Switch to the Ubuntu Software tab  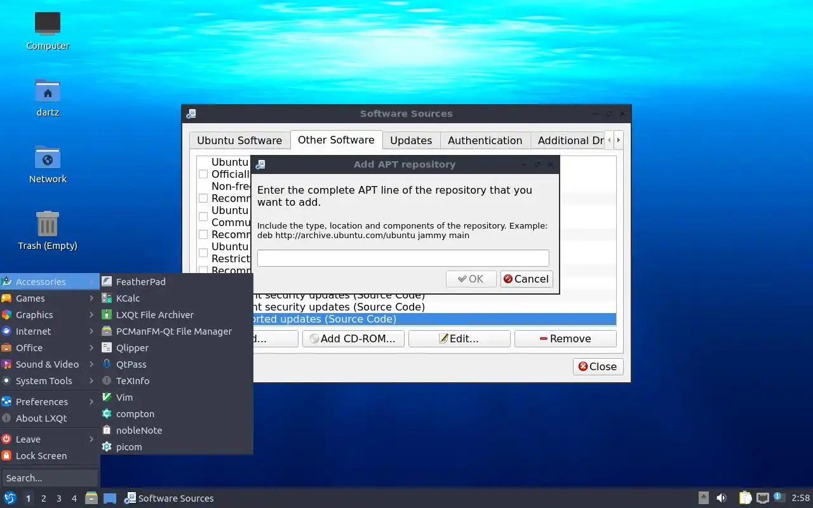[239, 140]
